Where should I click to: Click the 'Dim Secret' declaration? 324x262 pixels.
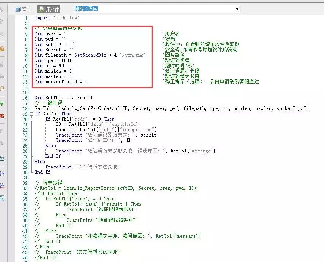54,50
